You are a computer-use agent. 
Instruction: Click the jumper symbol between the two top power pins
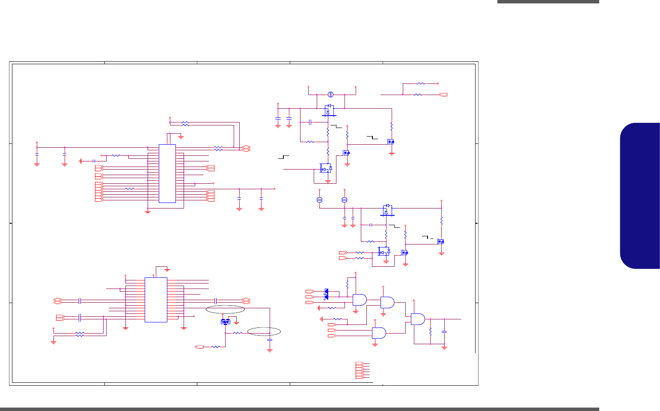coord(330,94)
